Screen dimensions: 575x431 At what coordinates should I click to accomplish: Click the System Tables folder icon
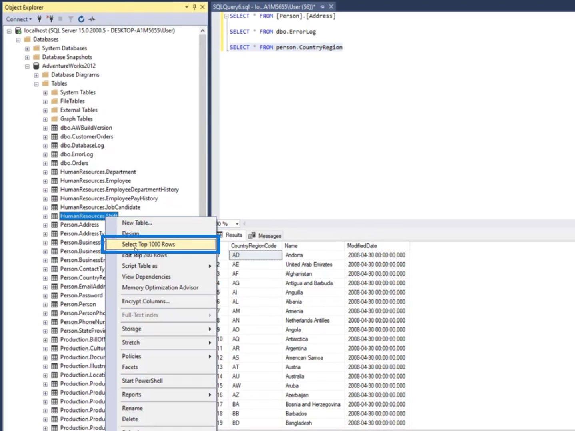(x=54, y=92)
